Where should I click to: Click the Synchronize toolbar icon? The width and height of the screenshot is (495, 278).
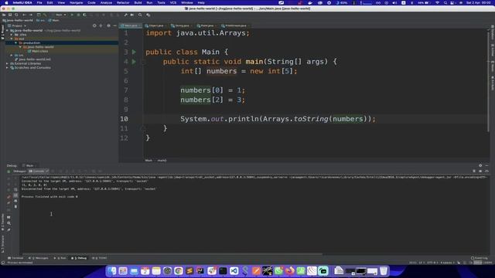pos(16,15)
